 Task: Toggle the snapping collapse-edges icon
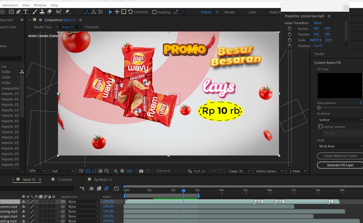pos(176,12)
